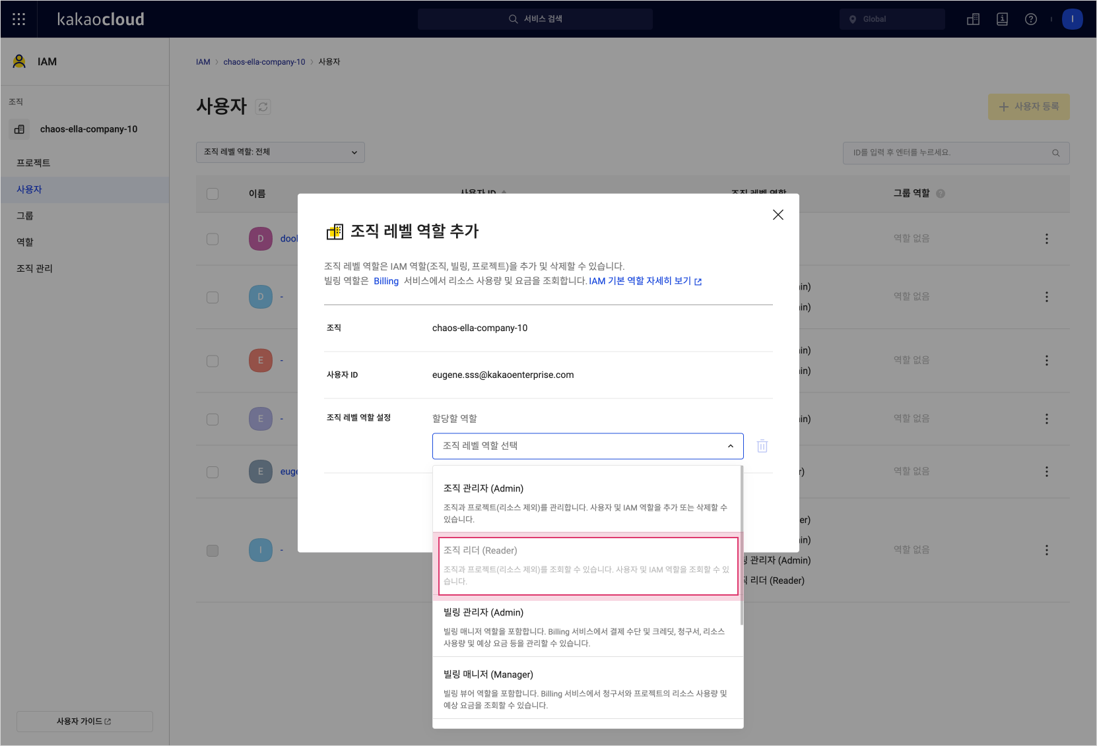Open more-options menu for blue D row

coord(1046,297)
